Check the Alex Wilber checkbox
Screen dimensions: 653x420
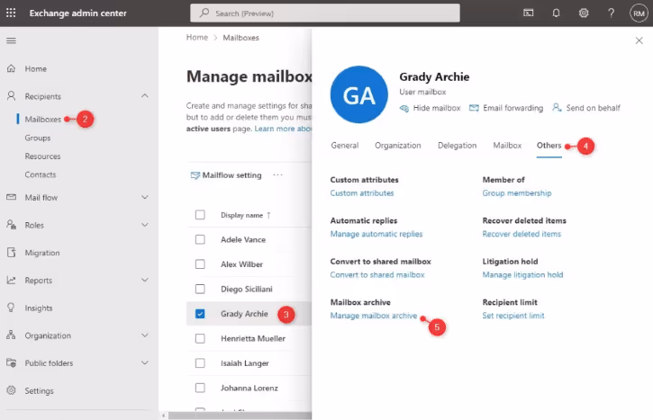click(x=200, y=264)
